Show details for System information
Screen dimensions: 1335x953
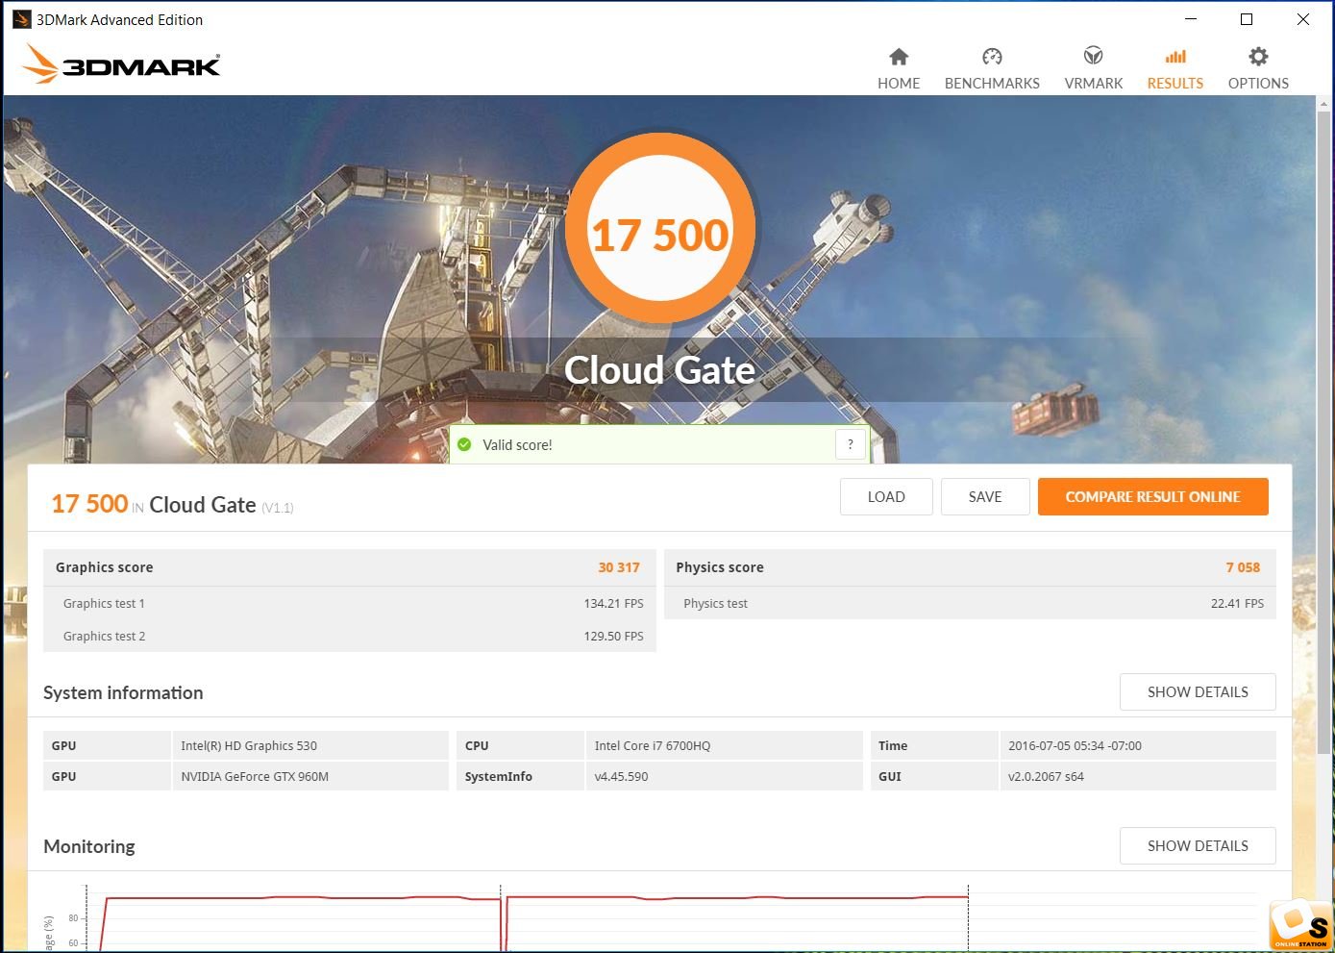[x=1198, y=692]
